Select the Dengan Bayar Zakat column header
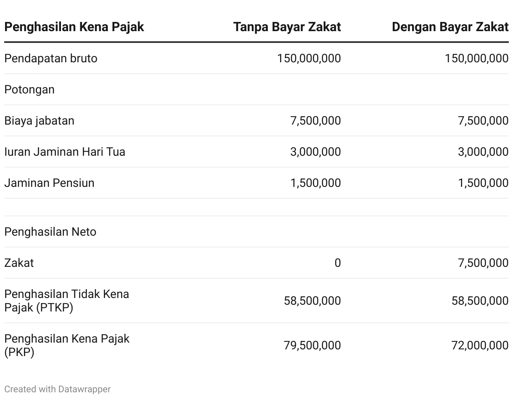The width and height of the screenshot is (513, 399). 450,27
